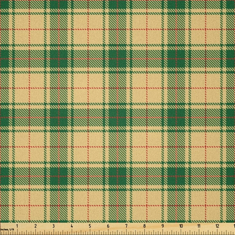The width and height of the screenshot is (235, 235).
Task: Click the number 3 on the ruler
Action: coord(53,226)
